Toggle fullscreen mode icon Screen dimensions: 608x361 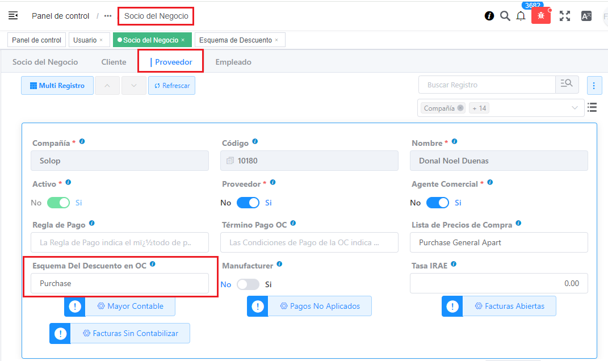click(x=564, y=16)
